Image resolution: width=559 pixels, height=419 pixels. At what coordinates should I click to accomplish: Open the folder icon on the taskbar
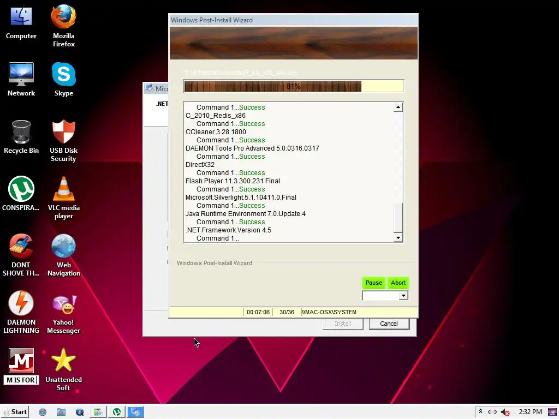[x=61, y=412]
